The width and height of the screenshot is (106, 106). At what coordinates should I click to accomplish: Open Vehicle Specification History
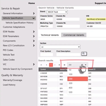(x=19, y=23)
